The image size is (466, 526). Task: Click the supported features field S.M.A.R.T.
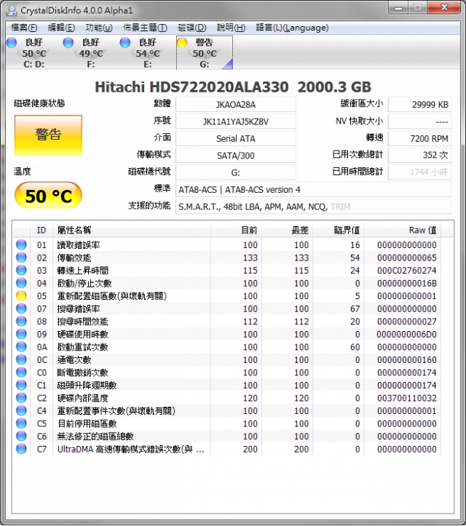tap(314, 207)
